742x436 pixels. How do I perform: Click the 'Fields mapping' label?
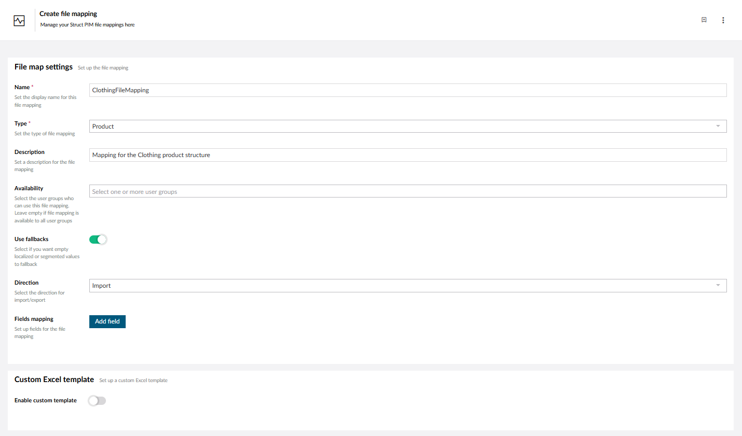[34, 319]
